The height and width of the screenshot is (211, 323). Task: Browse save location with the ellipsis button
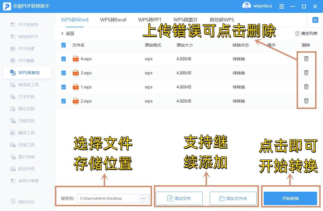pos(143,198)
